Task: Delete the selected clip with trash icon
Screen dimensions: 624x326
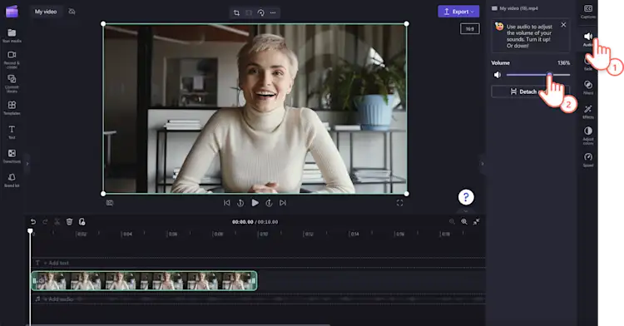Action: (x=69, y=222)
